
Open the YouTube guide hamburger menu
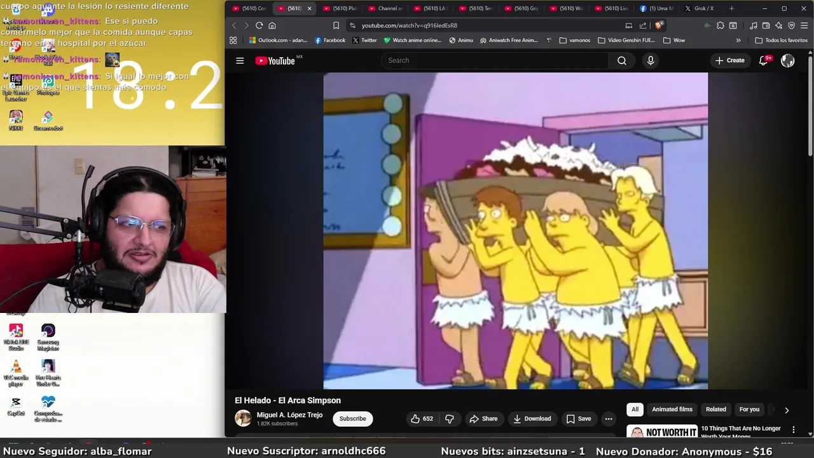(240, 60)
